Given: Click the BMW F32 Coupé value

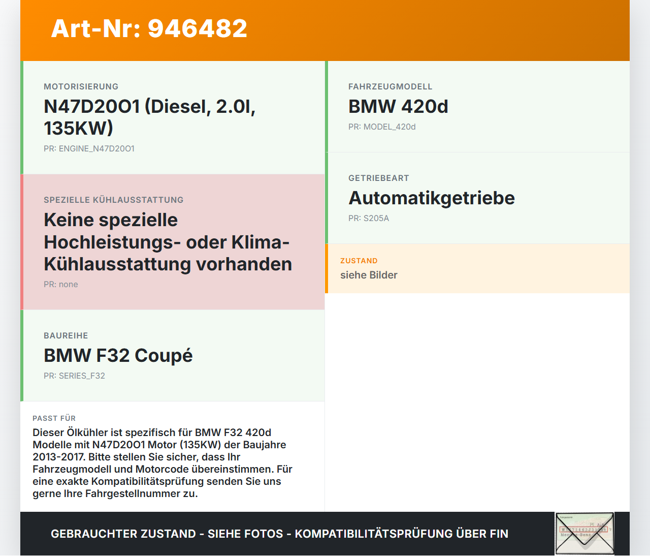Looking at the screenshot, I should pos(118,356).
